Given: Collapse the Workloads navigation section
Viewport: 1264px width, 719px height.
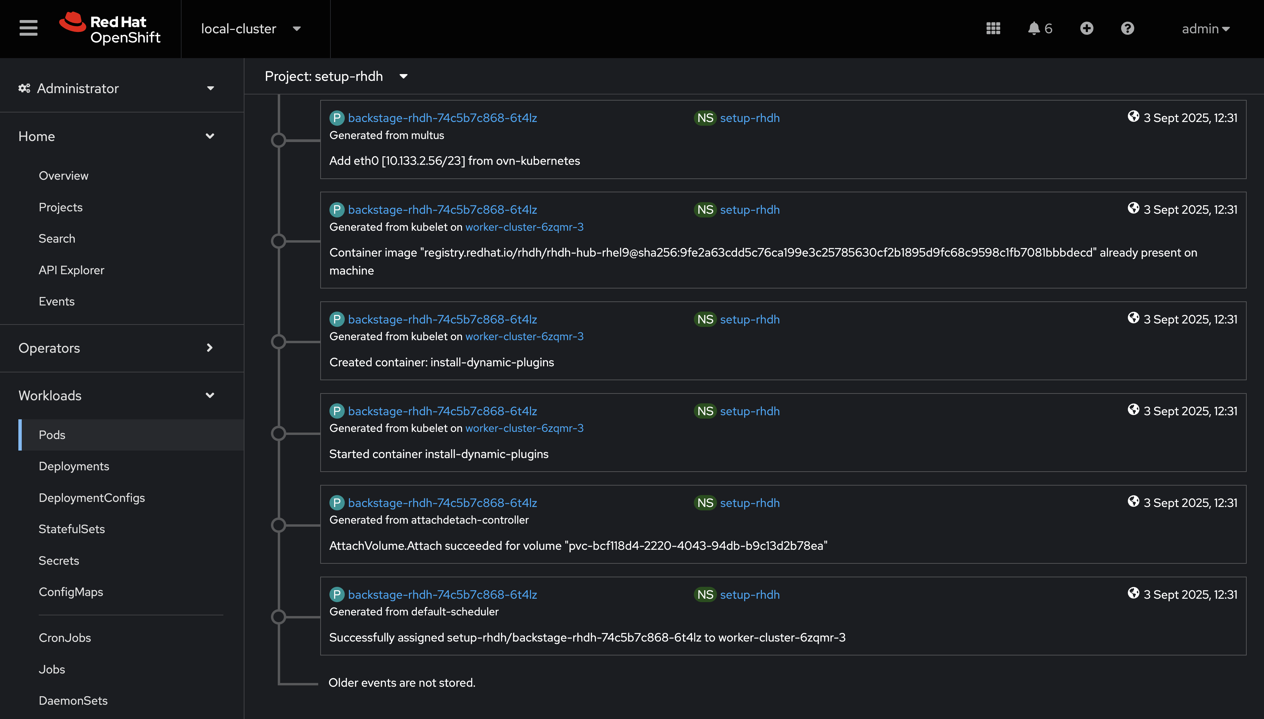Looking at the screenshot, I should click(117, 396).
